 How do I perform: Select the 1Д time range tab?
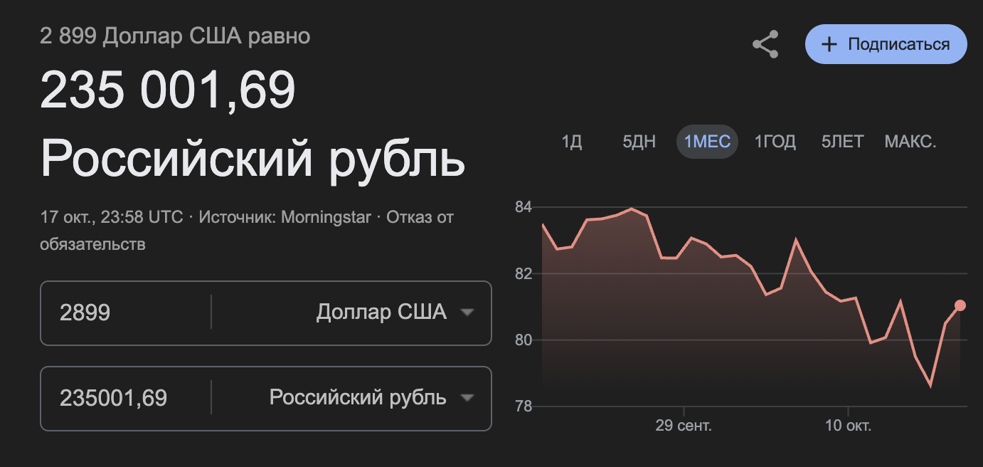click(x=572, y=142)
